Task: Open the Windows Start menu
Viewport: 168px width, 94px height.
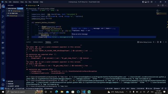Action: [3, 92]
